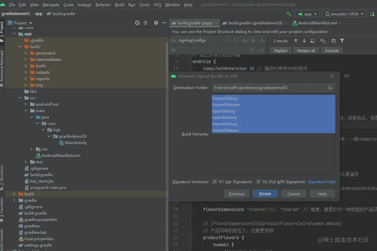Open gradle.properties in project tree
This screenshot has height=251, width=377.
pyautogui.click(x=38, y=220)
